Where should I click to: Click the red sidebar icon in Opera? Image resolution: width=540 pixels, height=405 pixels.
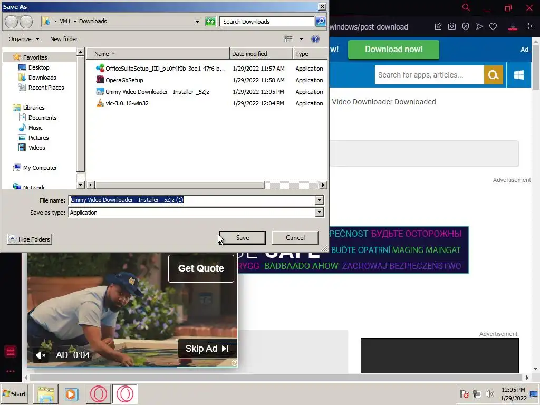(x=11, y=351)
